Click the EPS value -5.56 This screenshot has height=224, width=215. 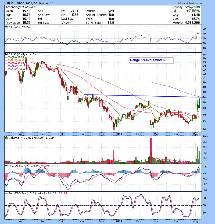pos(74,15)
